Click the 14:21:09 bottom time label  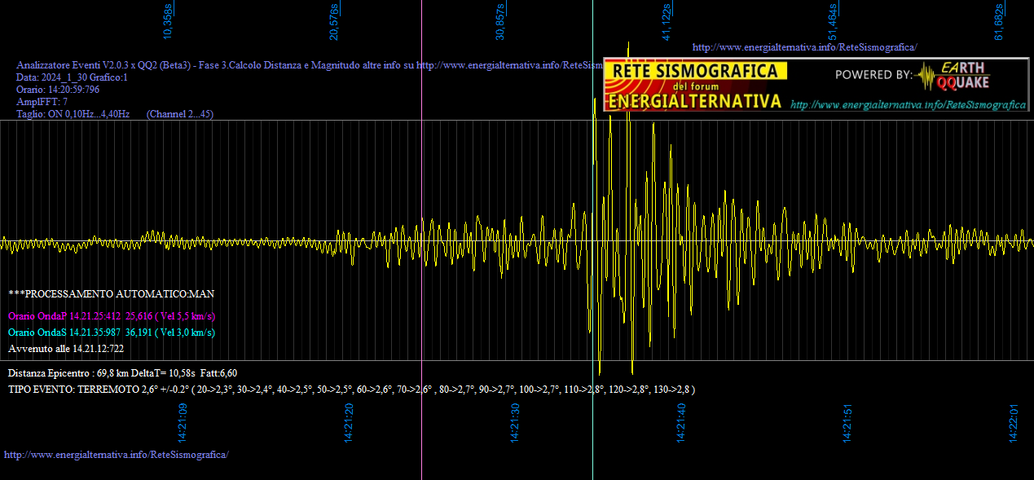click(183, 423)
